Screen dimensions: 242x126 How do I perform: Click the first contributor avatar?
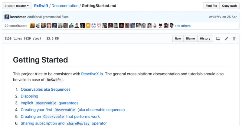(x=32, y=26)
